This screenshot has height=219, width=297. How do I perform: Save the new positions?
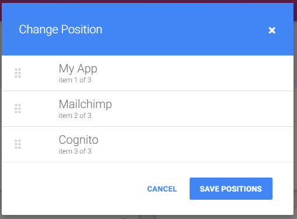pyautogui.click(x=231, y=189)
